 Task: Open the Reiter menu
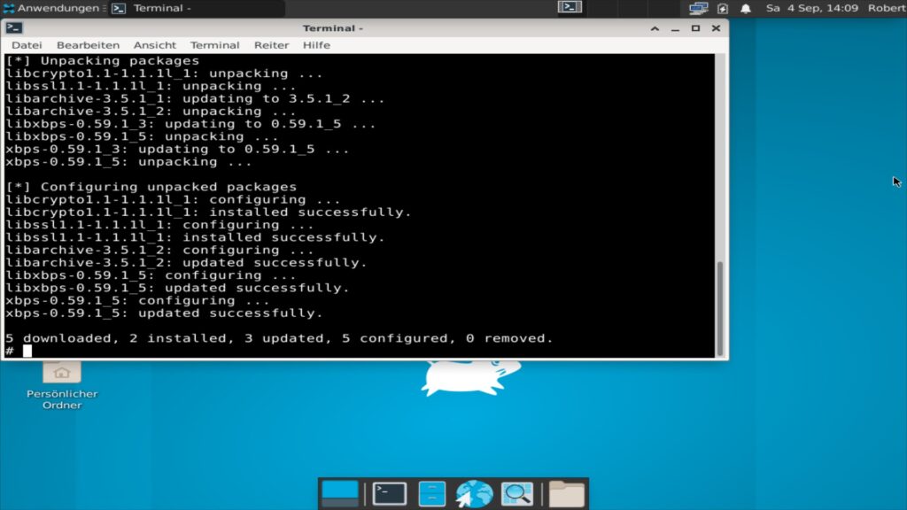271,45
